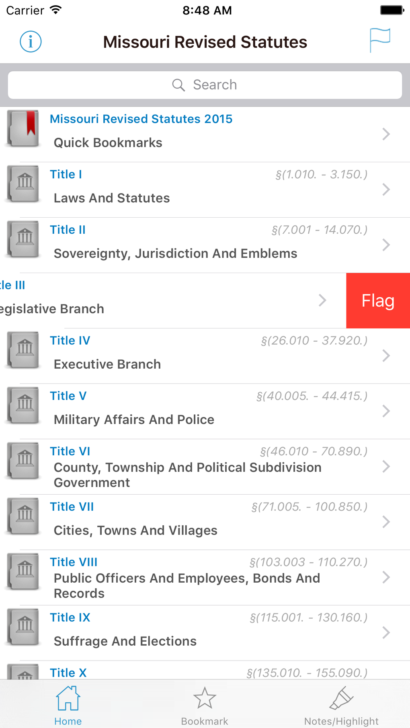Tap the Title V building icon

pyautogui.click(x=24, y=405)
